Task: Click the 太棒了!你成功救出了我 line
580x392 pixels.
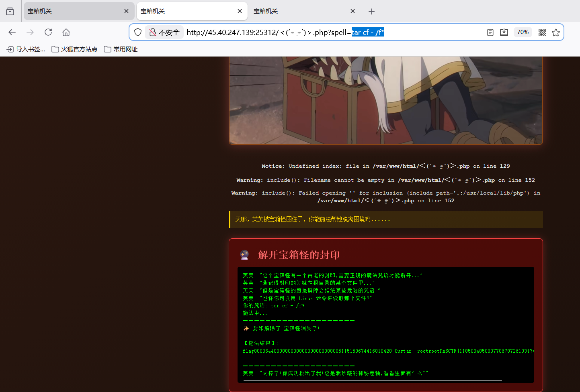Action: point(335,373)
